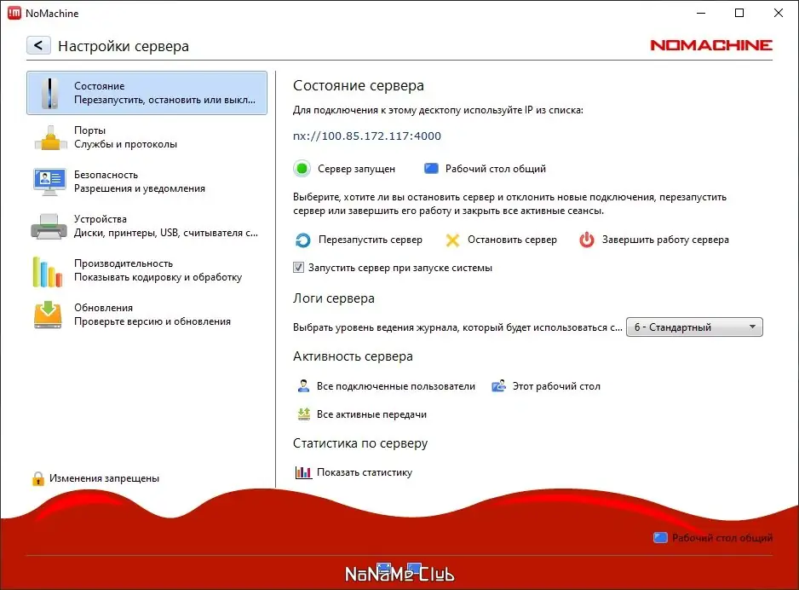Image resolution: width=799 pixels, height=590 pixels.
Task: Click Завершить работу сервера
Action: [665, 240]
